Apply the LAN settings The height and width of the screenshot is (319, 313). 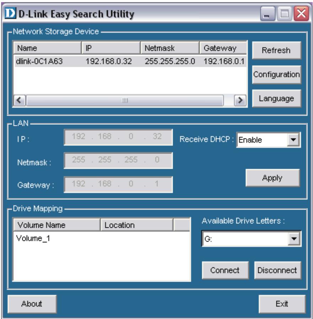coord(272,178)
